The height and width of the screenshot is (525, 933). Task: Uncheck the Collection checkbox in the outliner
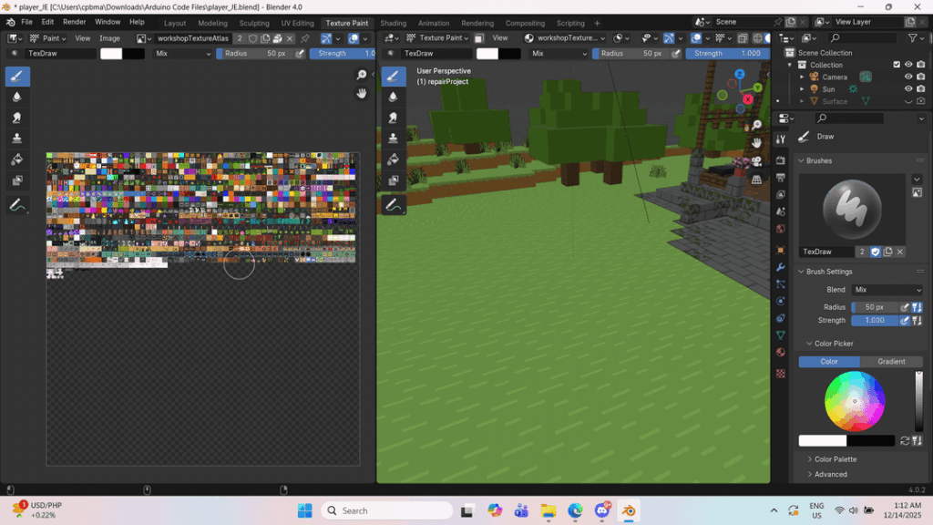click(x=897, y=64)
